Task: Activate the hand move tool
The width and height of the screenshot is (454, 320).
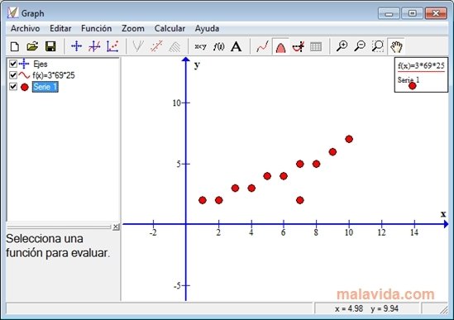Action: [x=396, y=46]
